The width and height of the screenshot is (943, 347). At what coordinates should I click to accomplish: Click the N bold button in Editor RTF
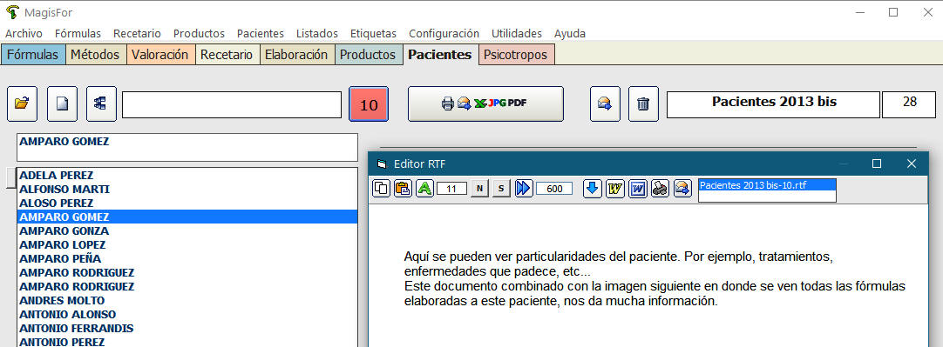[x=479, y=189]
